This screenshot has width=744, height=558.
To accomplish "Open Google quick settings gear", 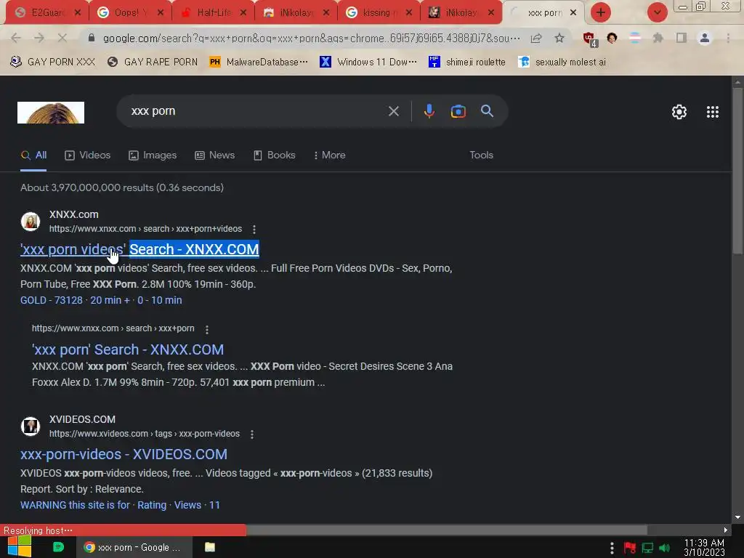I will [679, 112].
